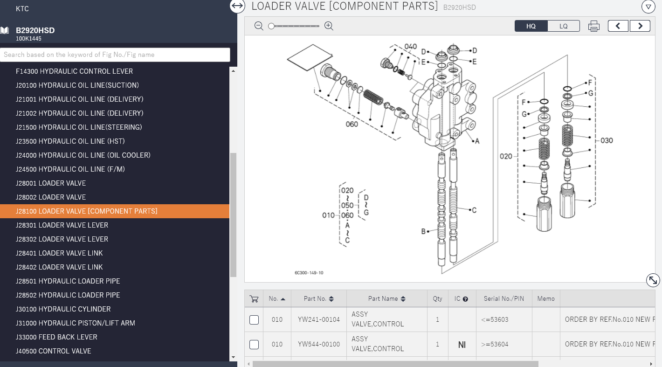Screen dimensions: 662x367
Task: Open J23500 HYDRAULIC OIL LINE (HST)
Action: tap(115, 141)
